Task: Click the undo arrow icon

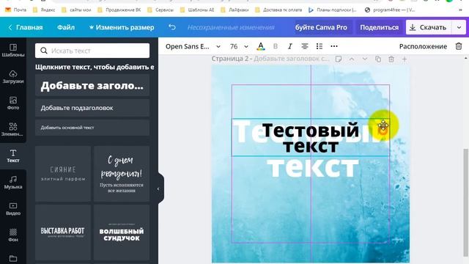Action: 172,27
